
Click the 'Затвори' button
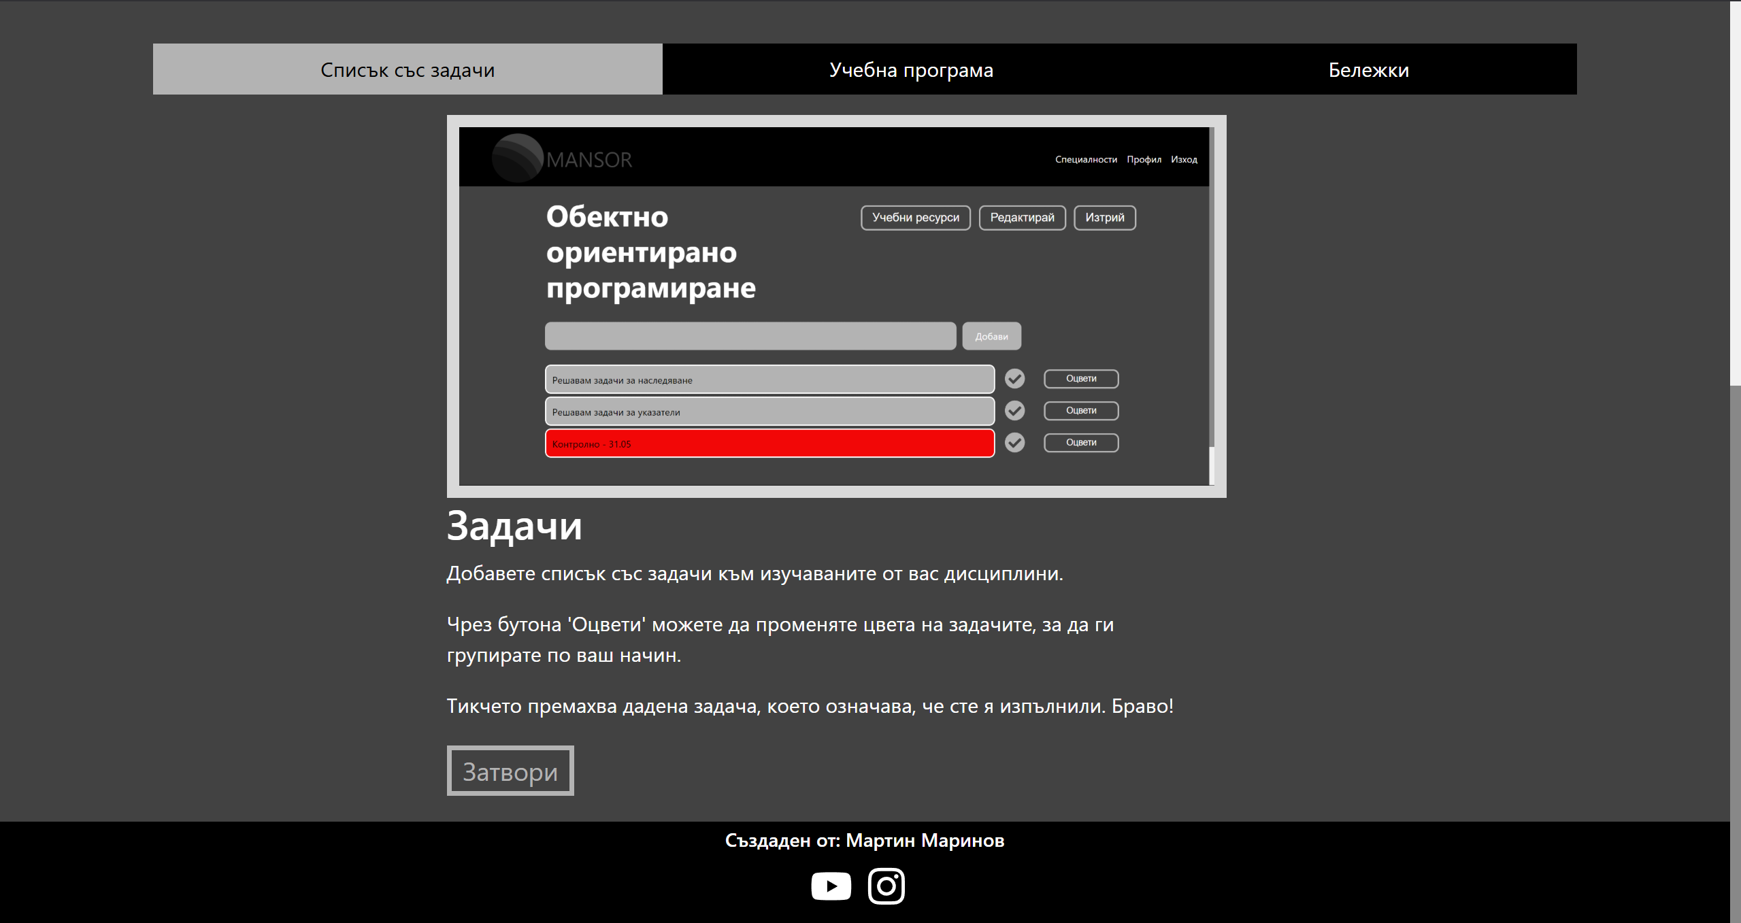[510, 771]
